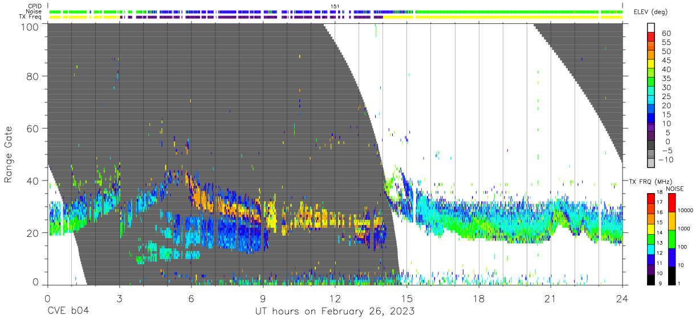Click the 13 label on the TX FRQ scale

[x=660, y=243]
